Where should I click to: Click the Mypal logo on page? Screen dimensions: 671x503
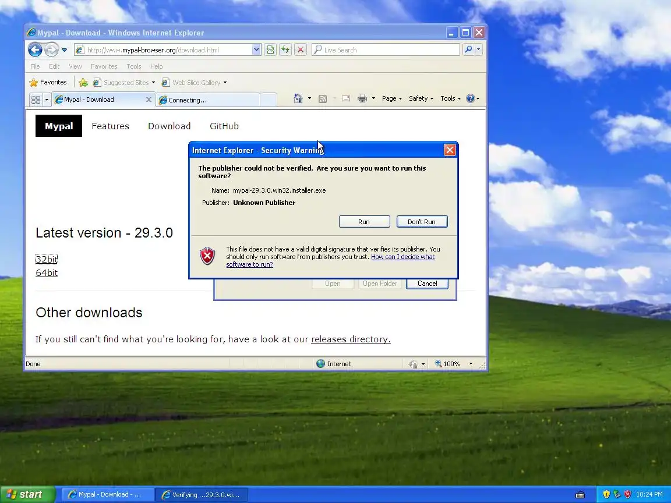click(59, 126)
